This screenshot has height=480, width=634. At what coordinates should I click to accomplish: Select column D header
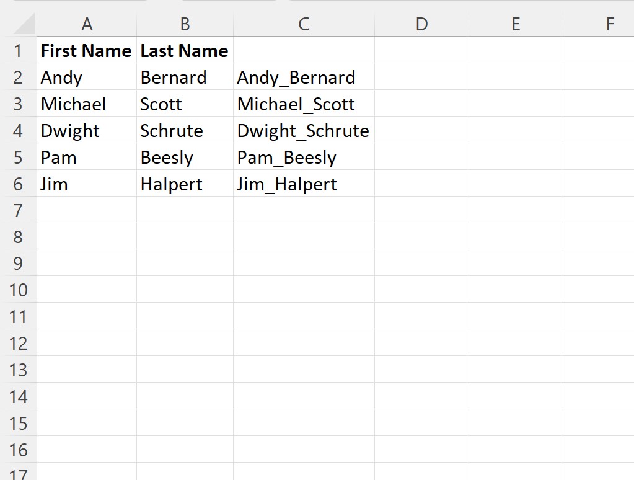coord(421,24)
